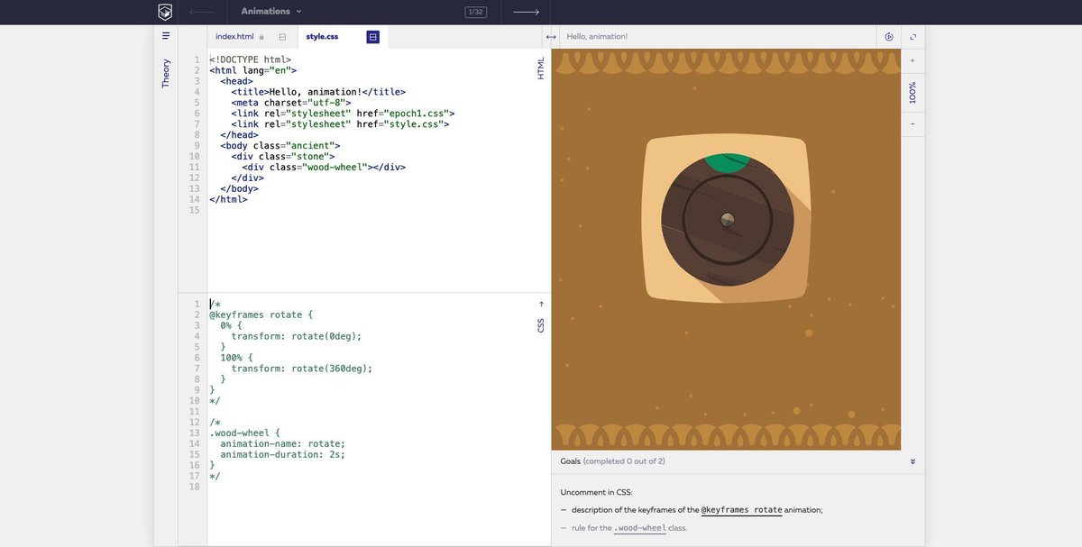Click the <title>Hello, animation!</title> line
Screen dimensions: 1082x547
(318, 91)
